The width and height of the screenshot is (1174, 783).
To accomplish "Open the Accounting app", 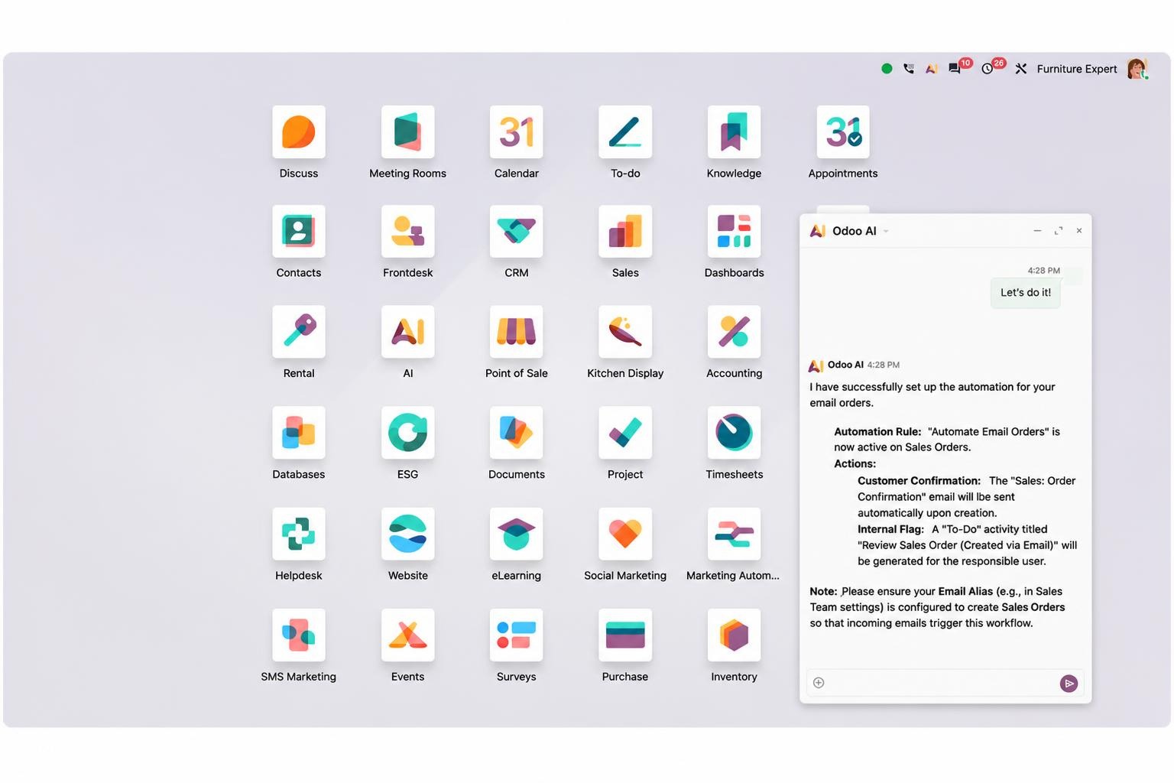I will (x=734, y=332).
